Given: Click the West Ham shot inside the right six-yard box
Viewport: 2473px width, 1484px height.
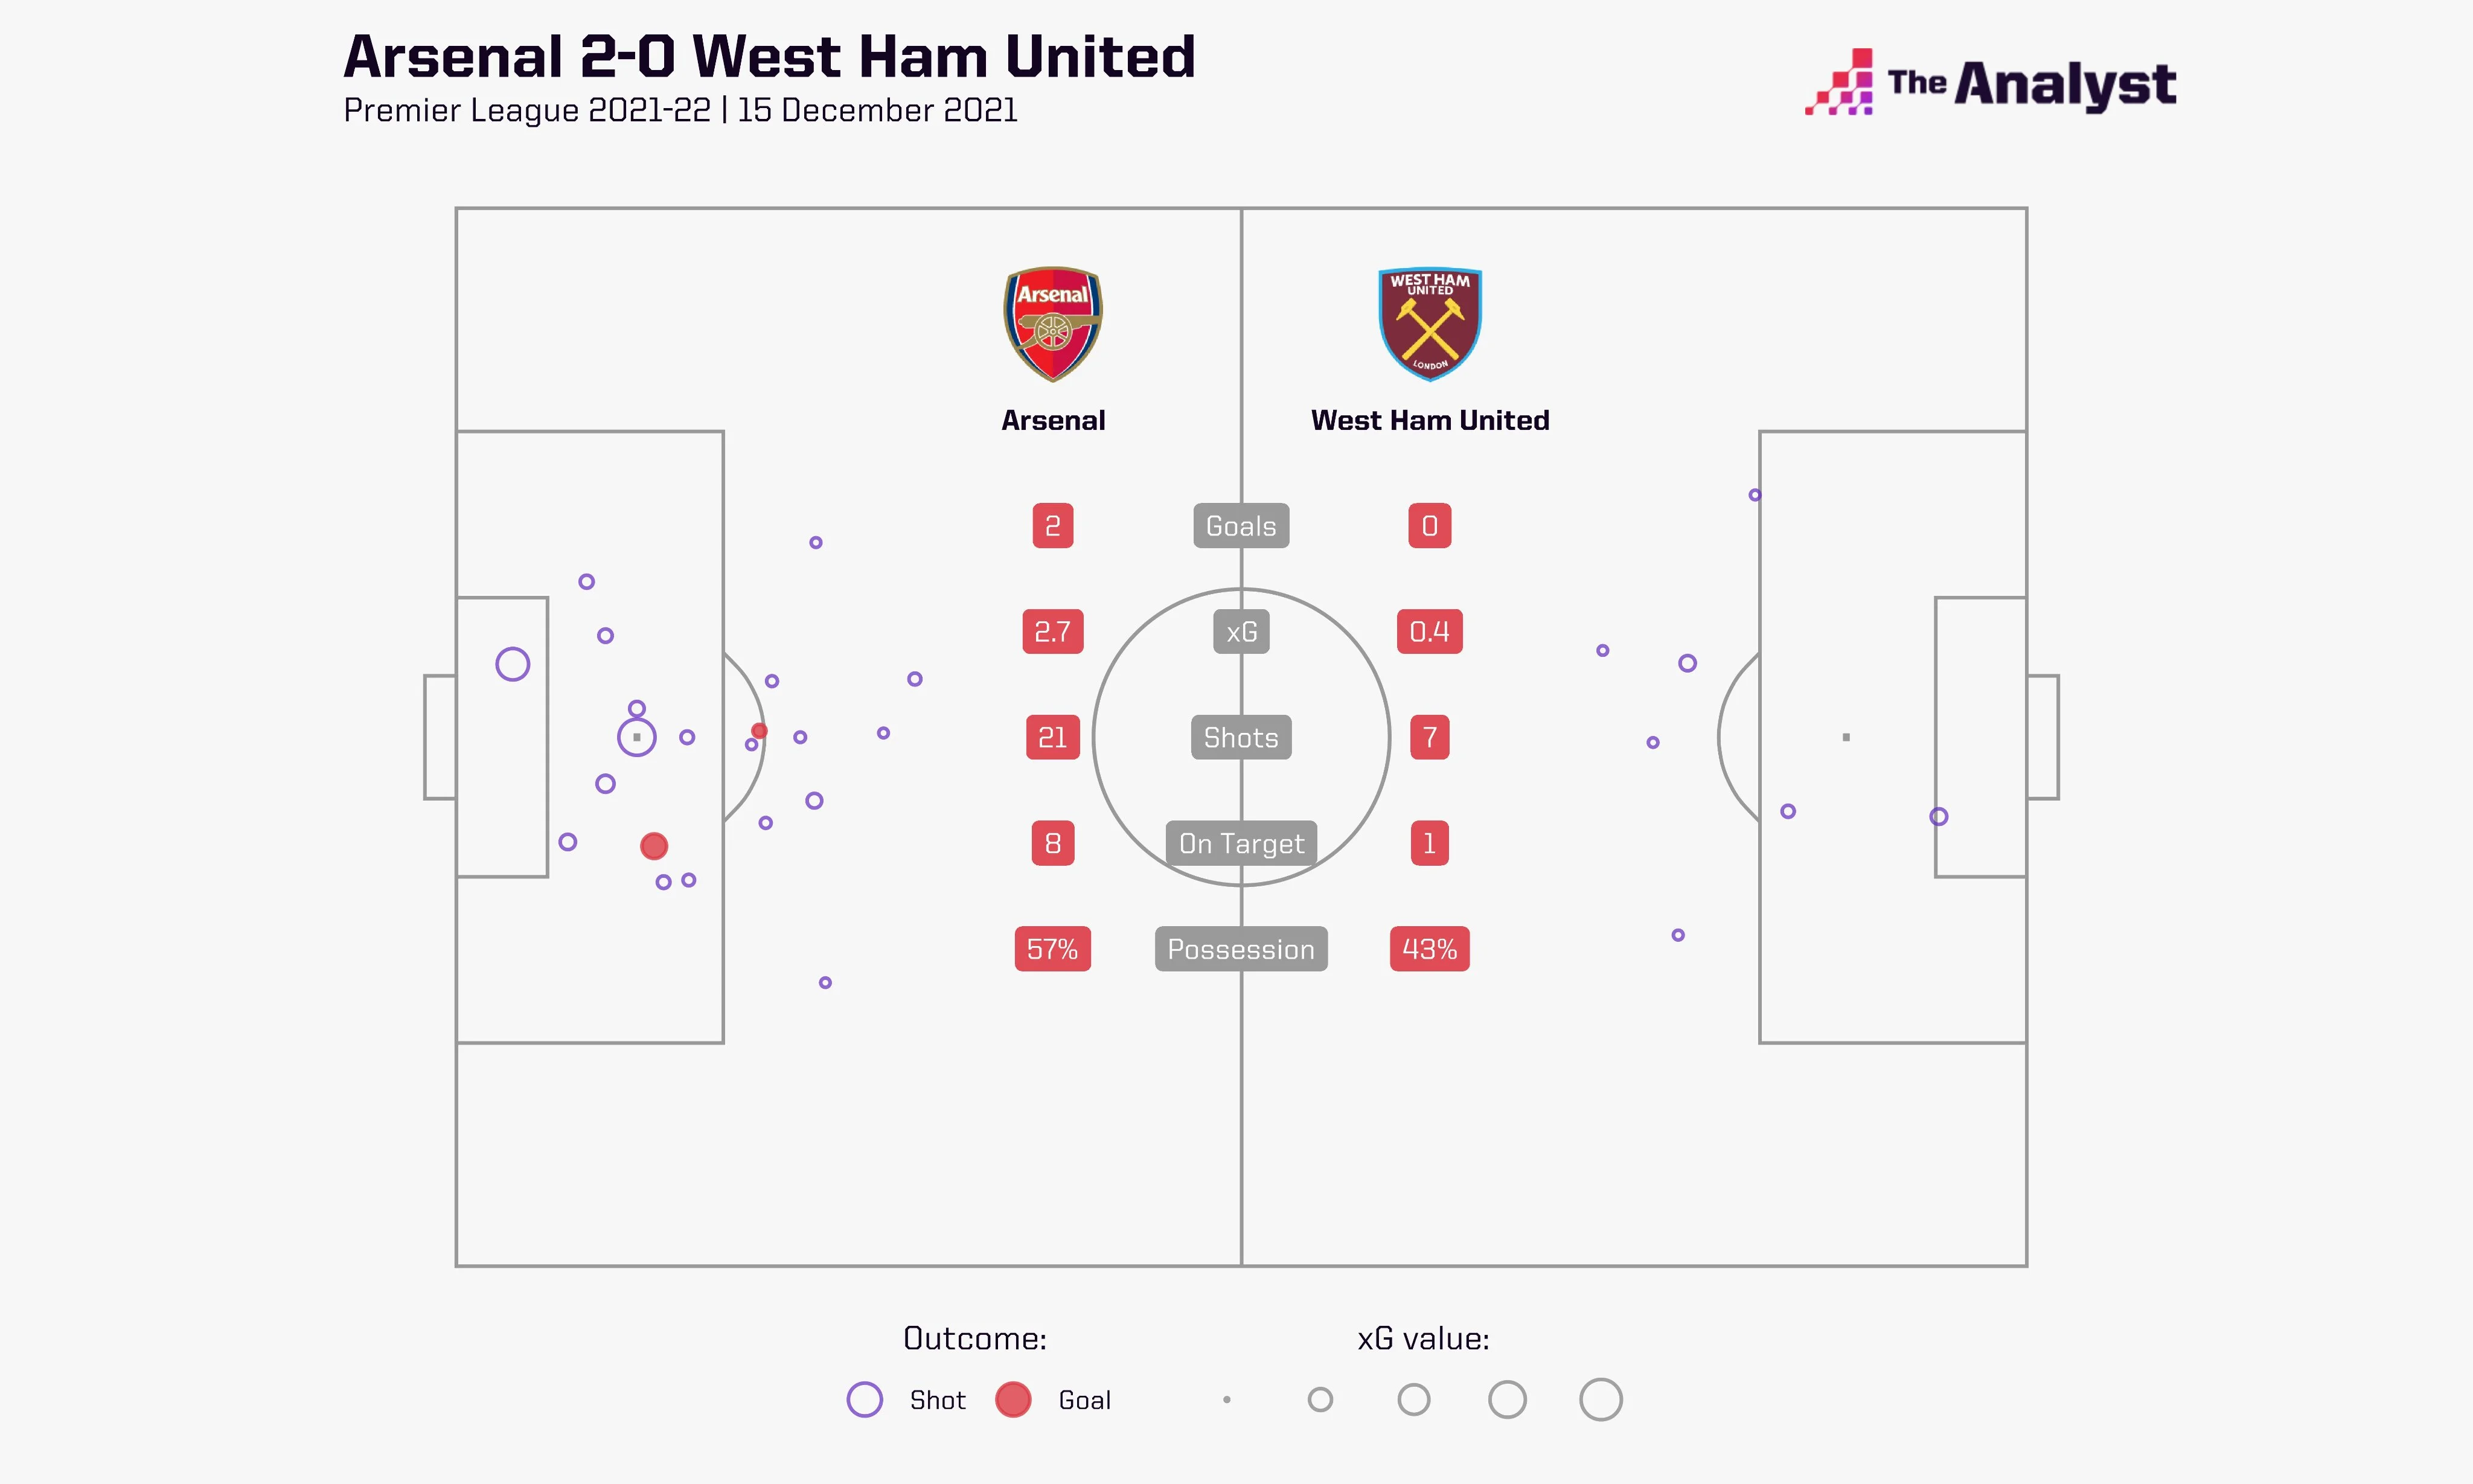Looking at the screenshot, I should pyautogui.click(x=1938, y=817).
